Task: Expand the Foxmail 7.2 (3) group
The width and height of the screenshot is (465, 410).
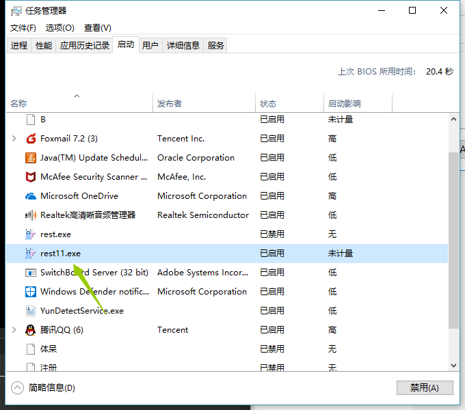Action: pyautogui.click(x=14, y=138)
